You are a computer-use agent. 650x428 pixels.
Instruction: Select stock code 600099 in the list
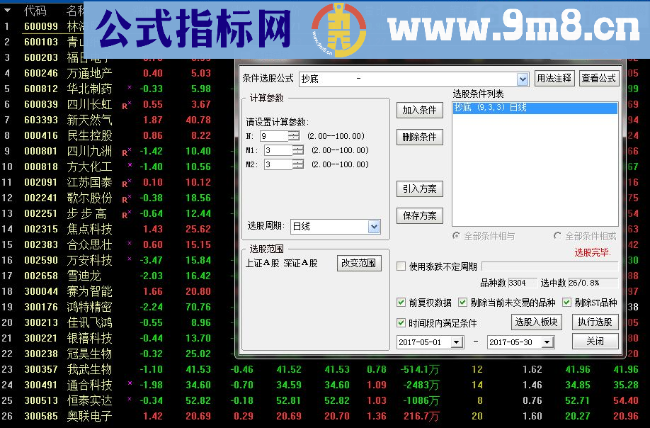pos(41,26)
